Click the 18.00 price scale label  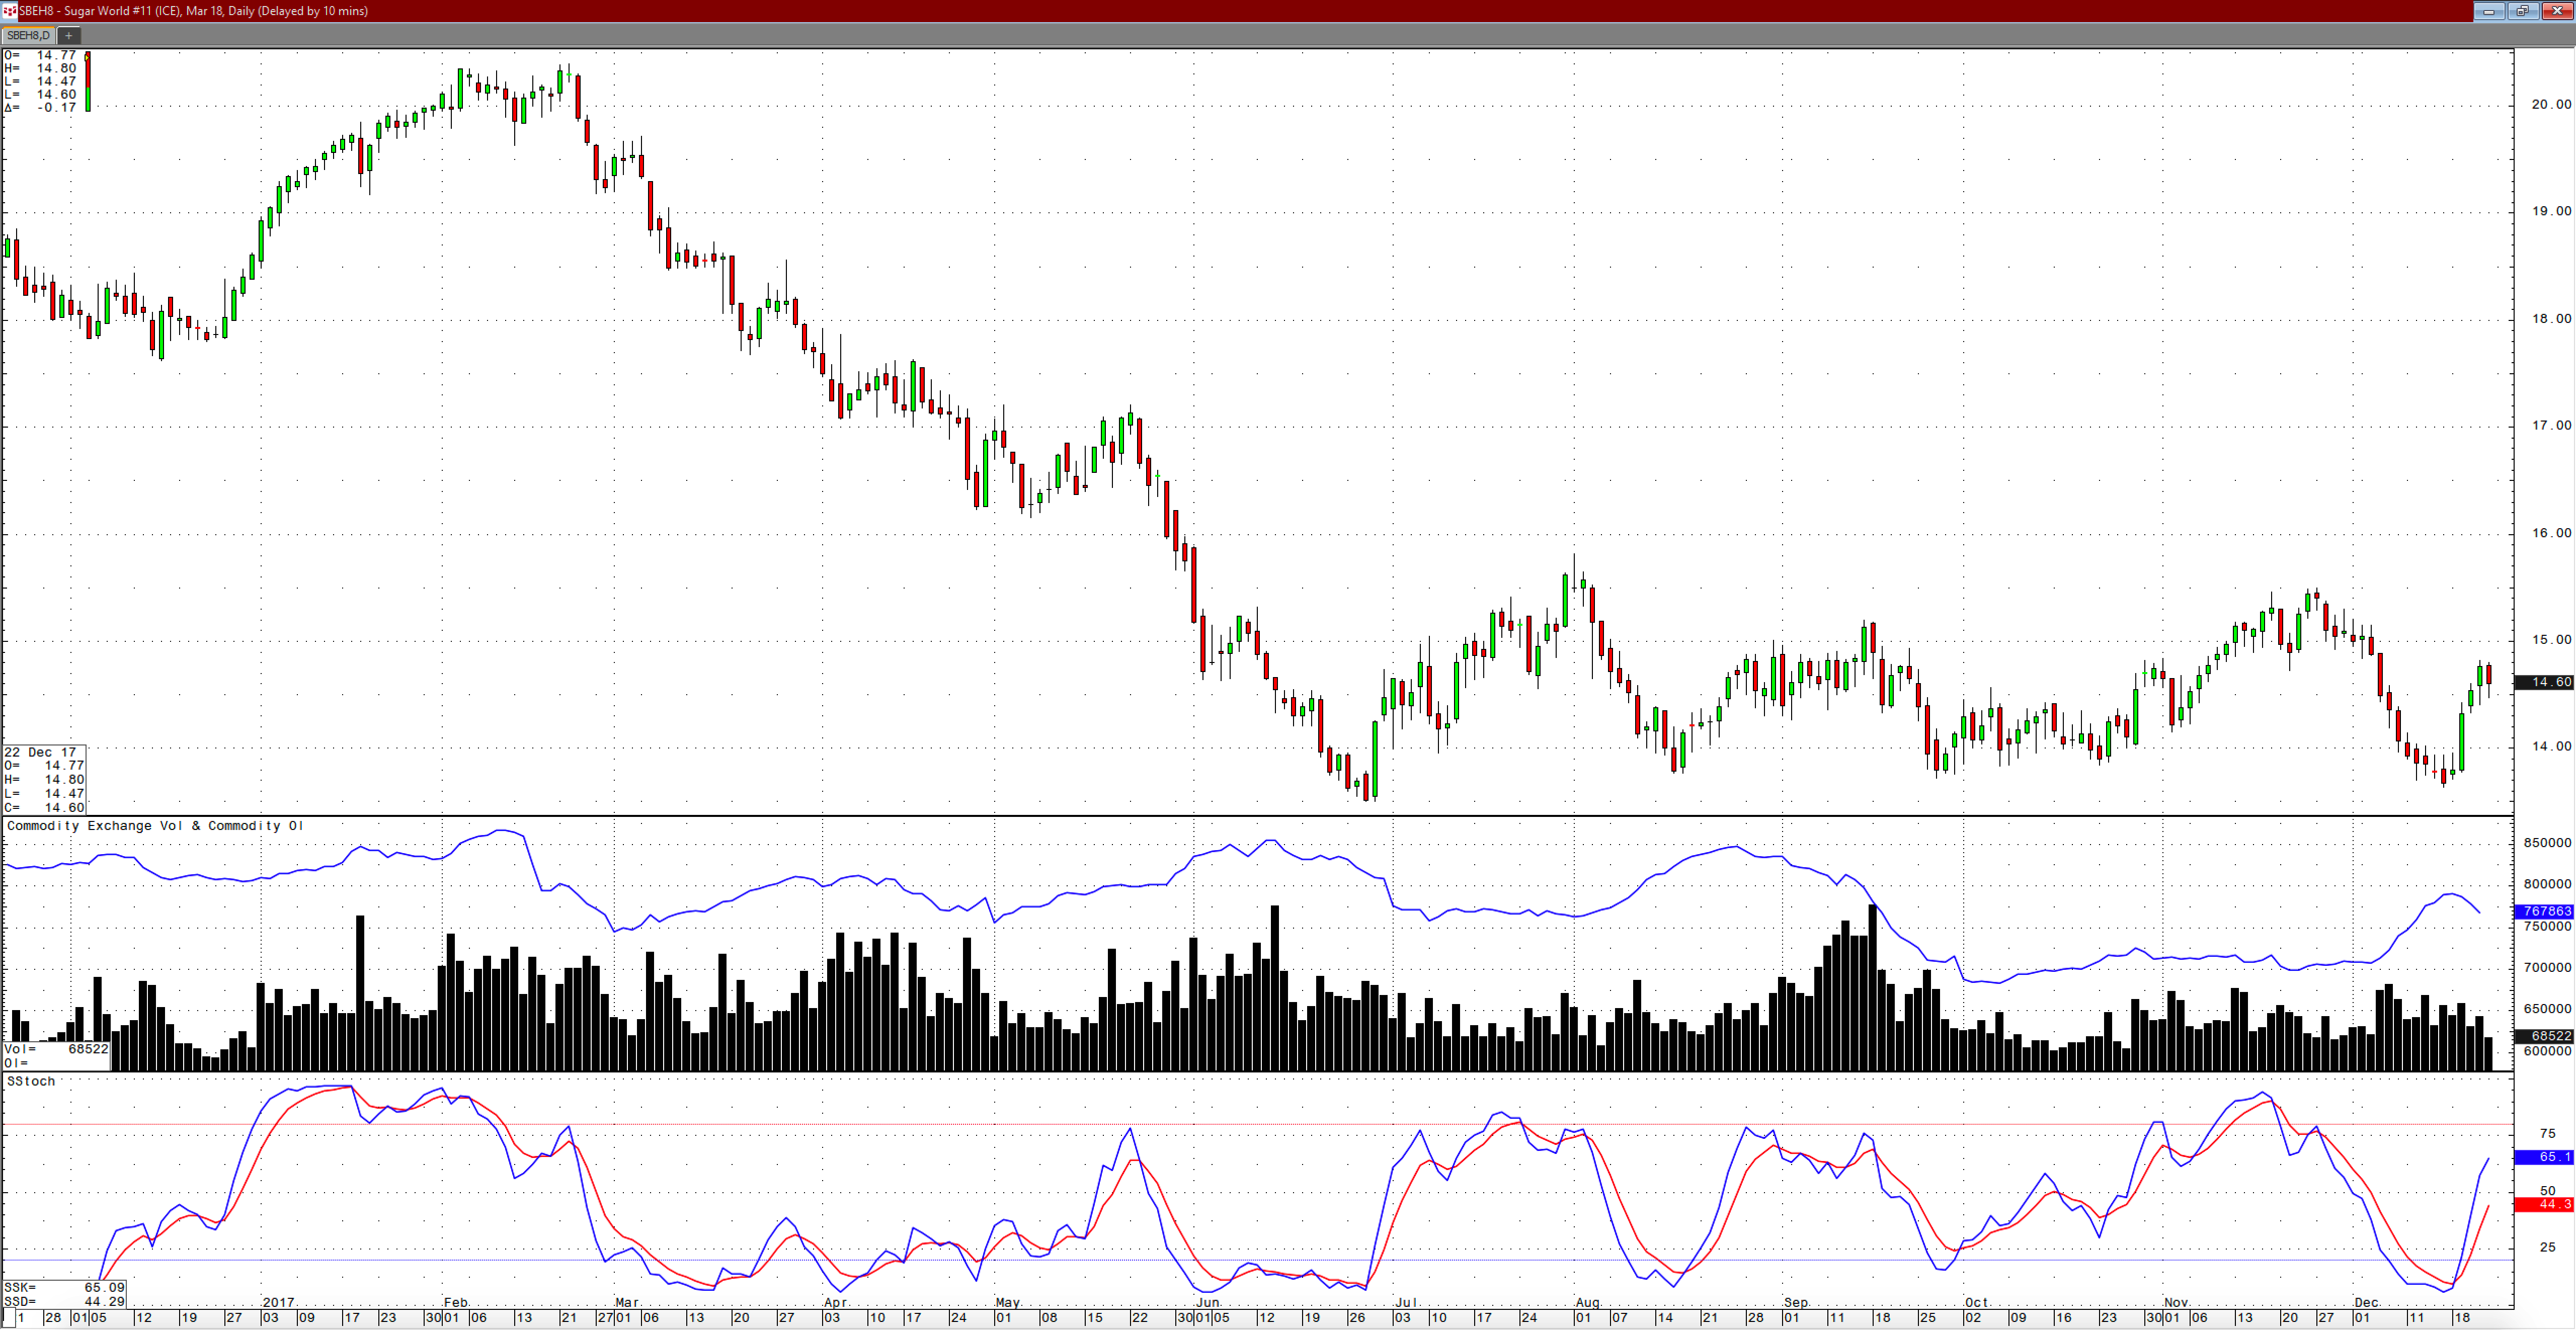tap(2551, 319)
